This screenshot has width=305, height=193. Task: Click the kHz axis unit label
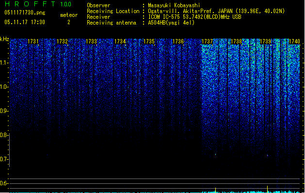pos(4,39)
